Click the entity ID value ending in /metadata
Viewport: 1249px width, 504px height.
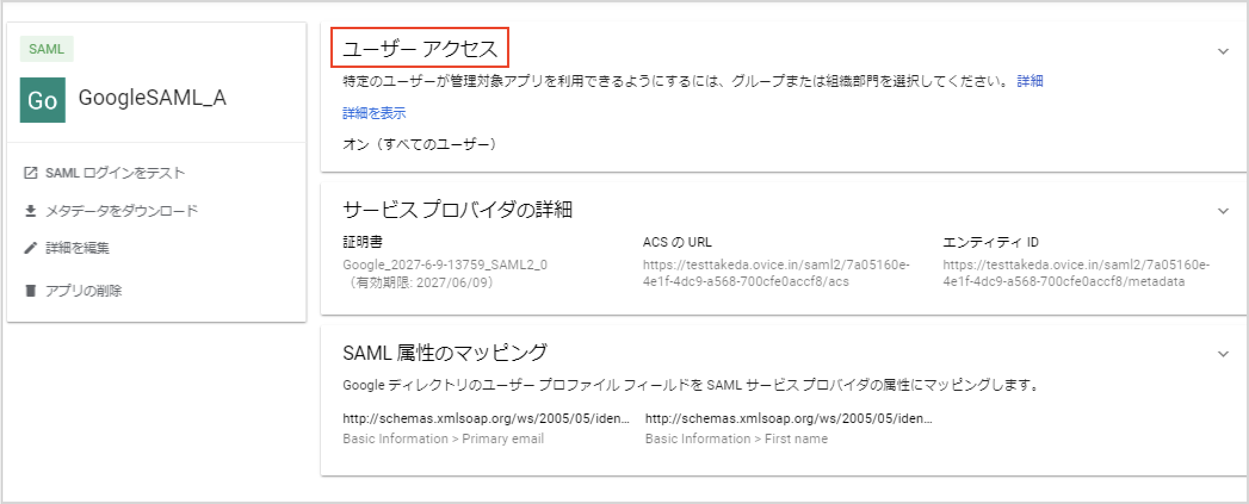pos(1076,273)
